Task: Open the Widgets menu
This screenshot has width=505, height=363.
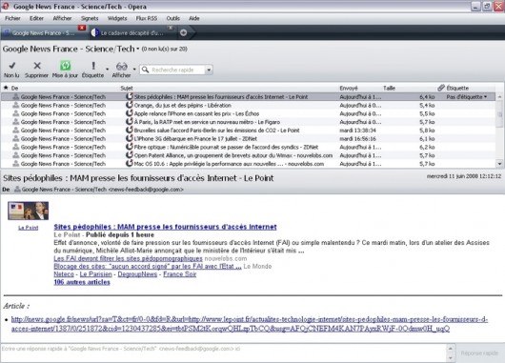Action: (117, 18)
